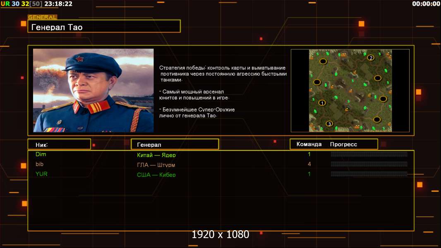Click team number 1 in Dim's row
The image size is (441, 248).
(x=309, y=154)
